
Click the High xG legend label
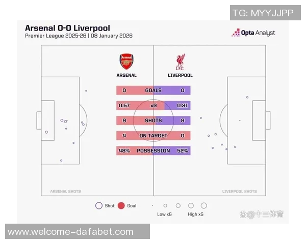coord(196,215)
